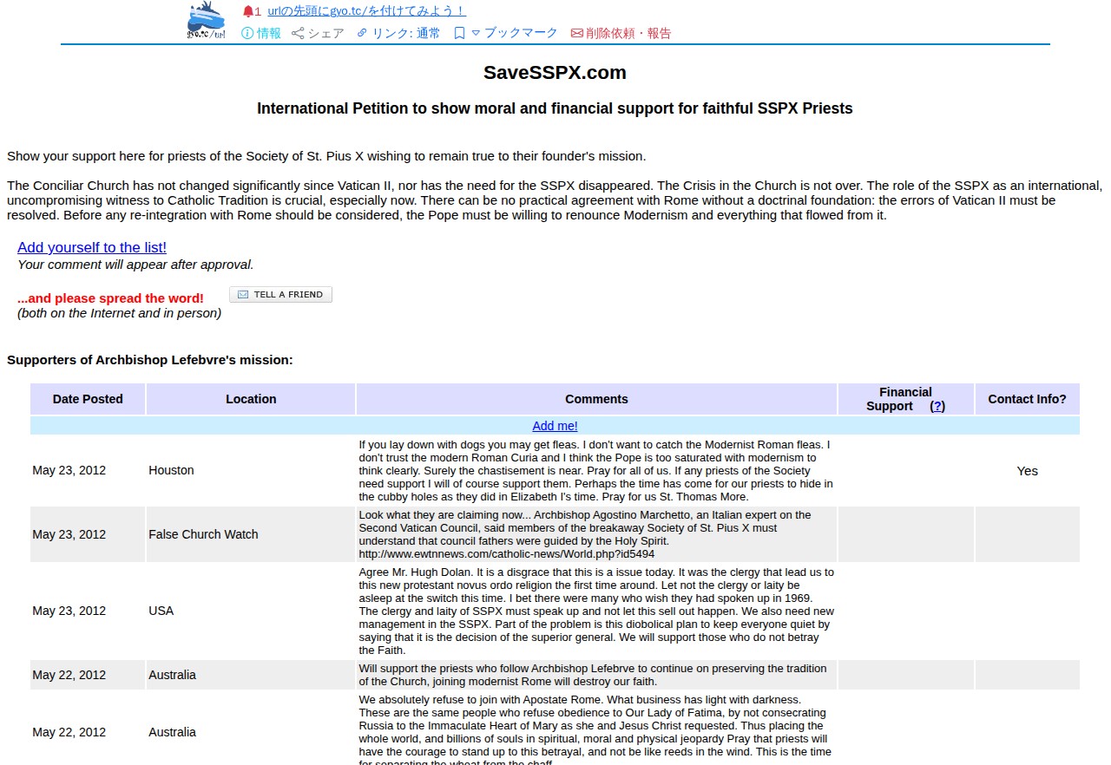
Task: Open the urlの先頭にgyo.tc/ link
Action: [366, 11]
